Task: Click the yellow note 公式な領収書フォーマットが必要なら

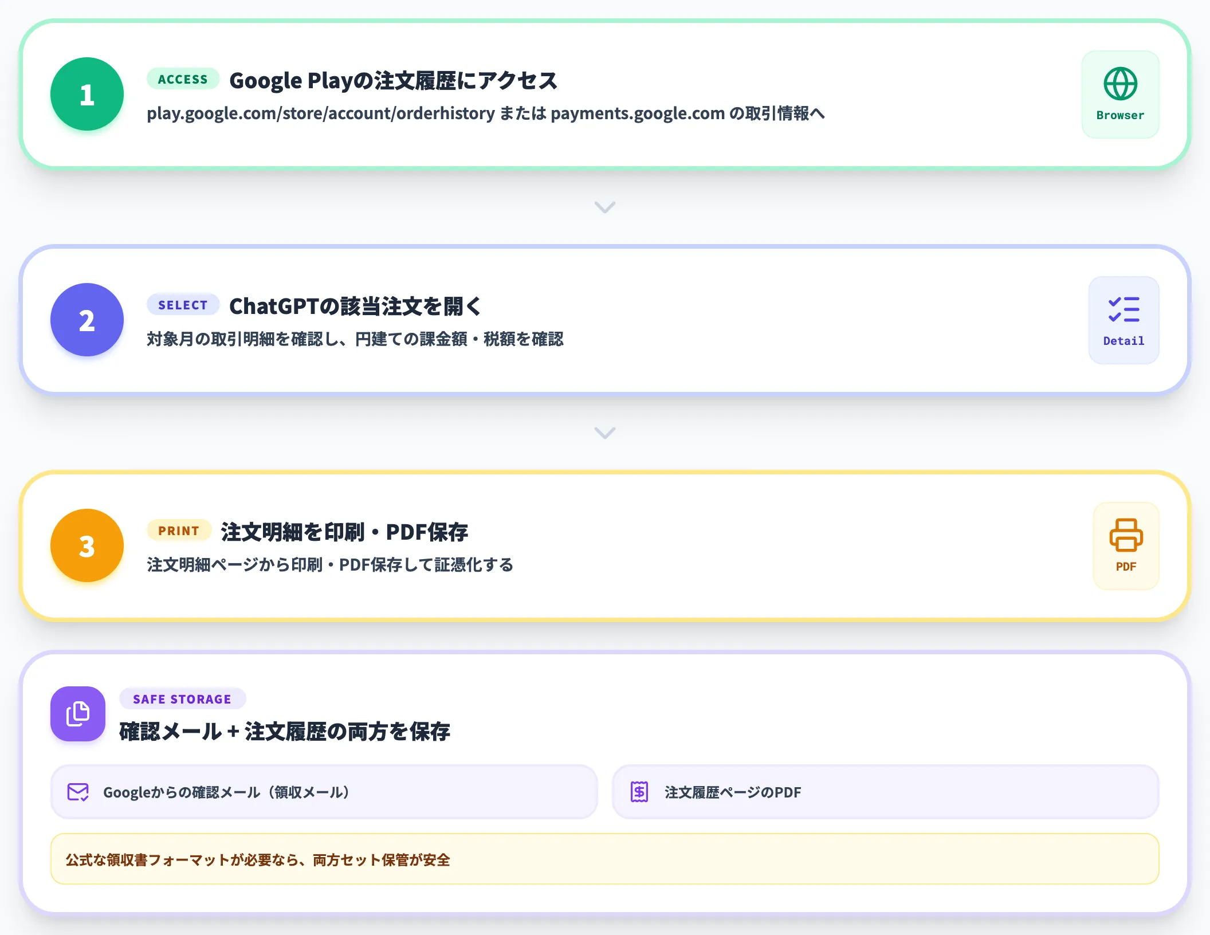Action: click(605, 859)
